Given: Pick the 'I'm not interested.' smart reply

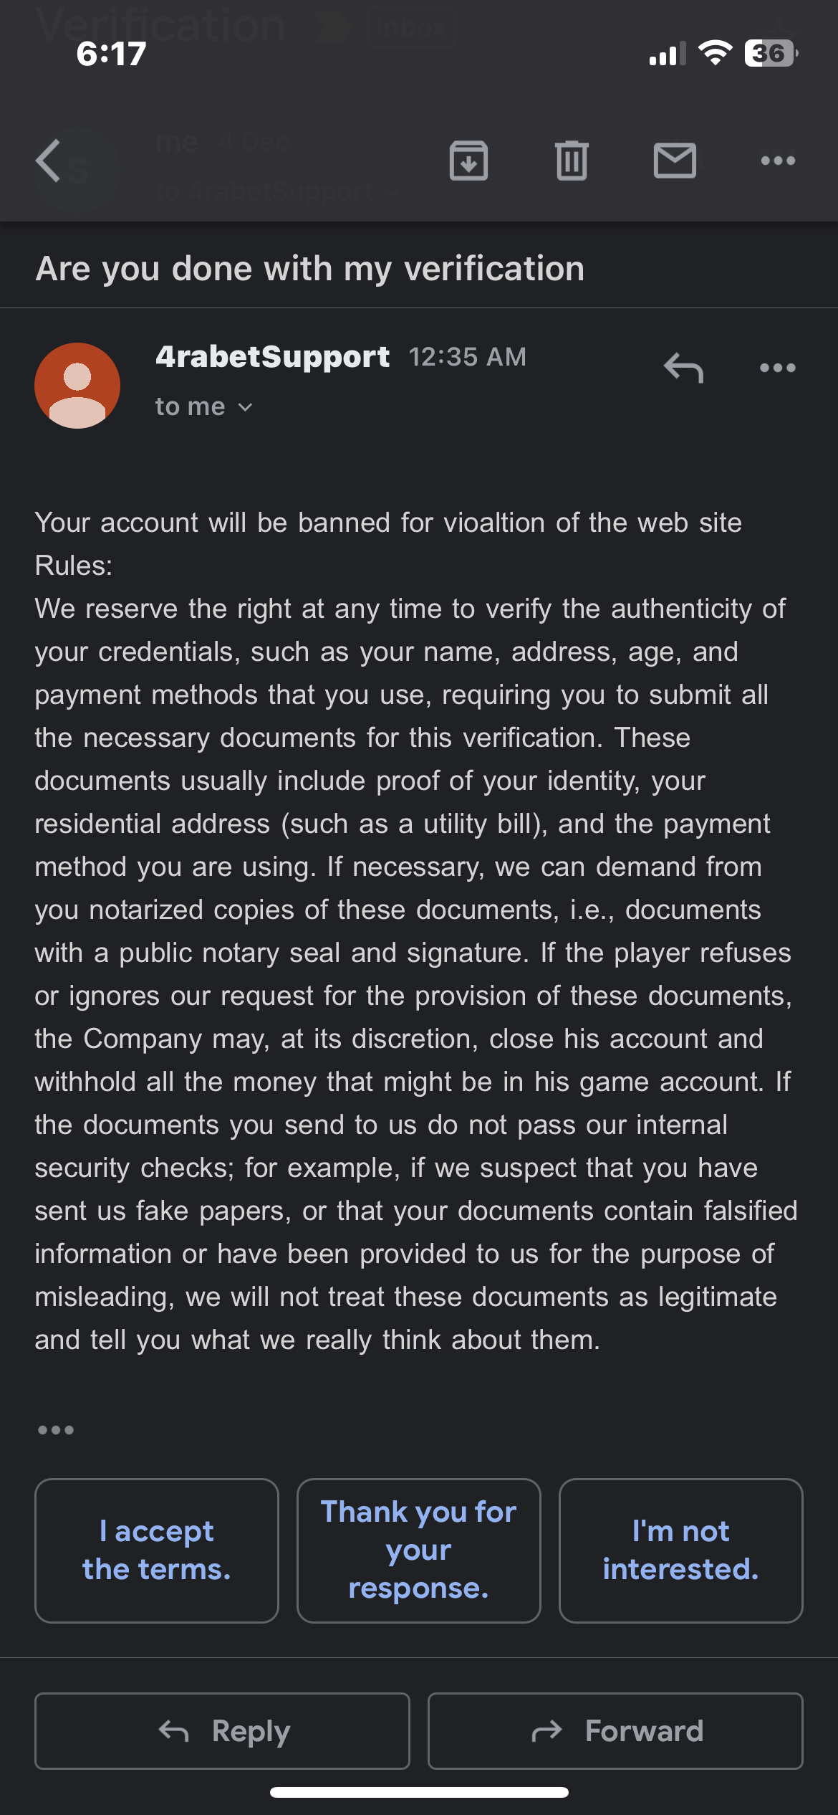Looking at the screenshot, I should click(x=680, y=1550).
